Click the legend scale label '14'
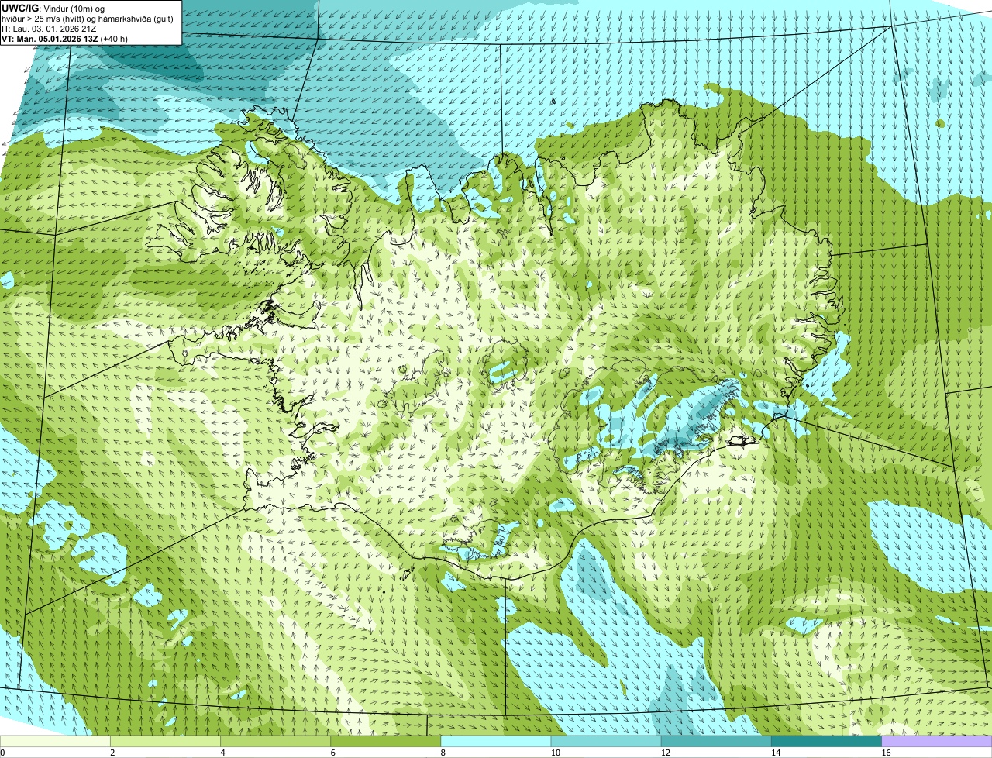This screenshot has width=992, height=758. (775, 753)
